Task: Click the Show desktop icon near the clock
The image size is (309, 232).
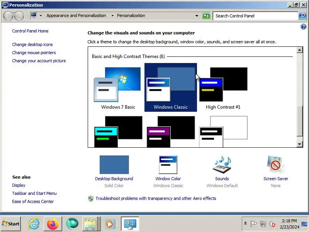Action: (x=305, y=224)
